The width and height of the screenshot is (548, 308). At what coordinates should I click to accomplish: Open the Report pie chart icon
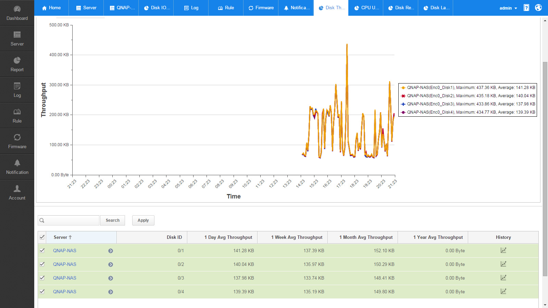point(17,61)
